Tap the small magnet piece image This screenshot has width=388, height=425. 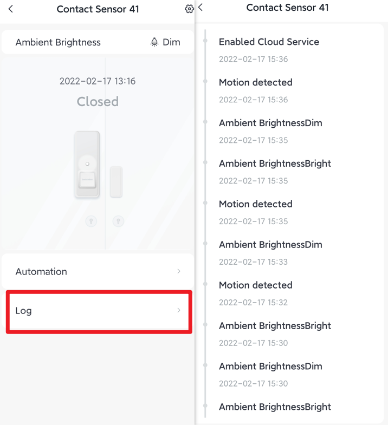(116, 182)
